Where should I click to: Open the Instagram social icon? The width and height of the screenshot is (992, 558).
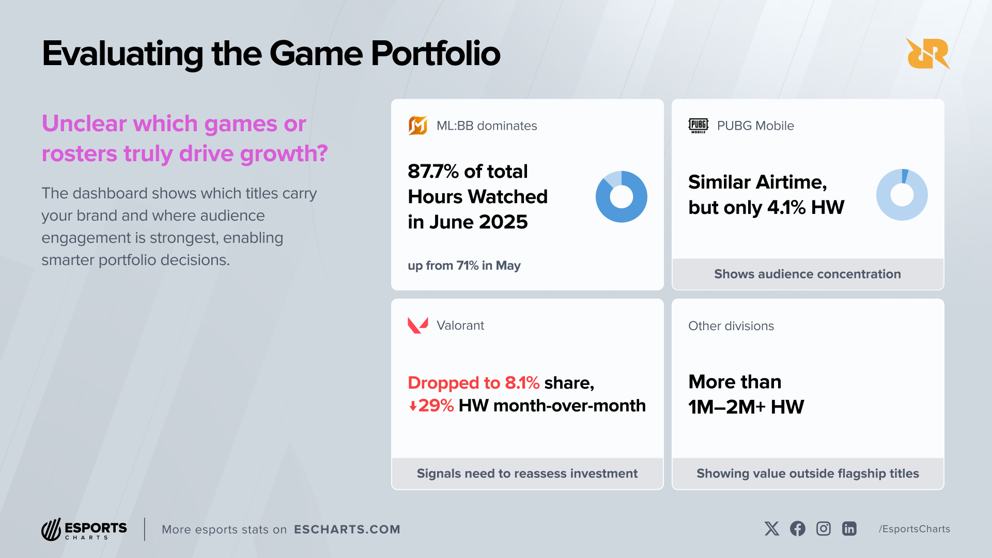click(823, 529)
